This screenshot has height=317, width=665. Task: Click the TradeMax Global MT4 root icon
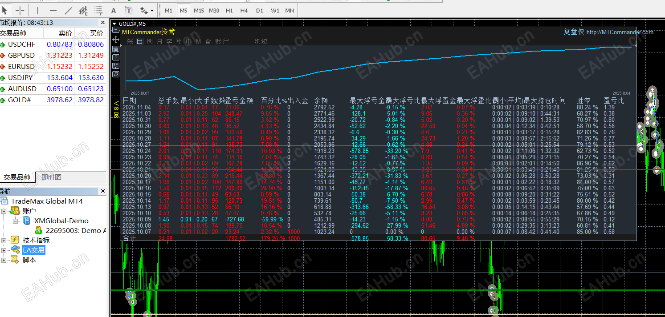pos(4,201)
